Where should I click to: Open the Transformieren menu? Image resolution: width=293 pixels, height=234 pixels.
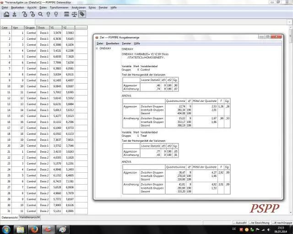point(59,8)
